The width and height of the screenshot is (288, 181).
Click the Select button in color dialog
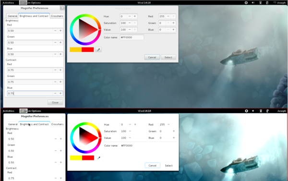coord(168,57)
